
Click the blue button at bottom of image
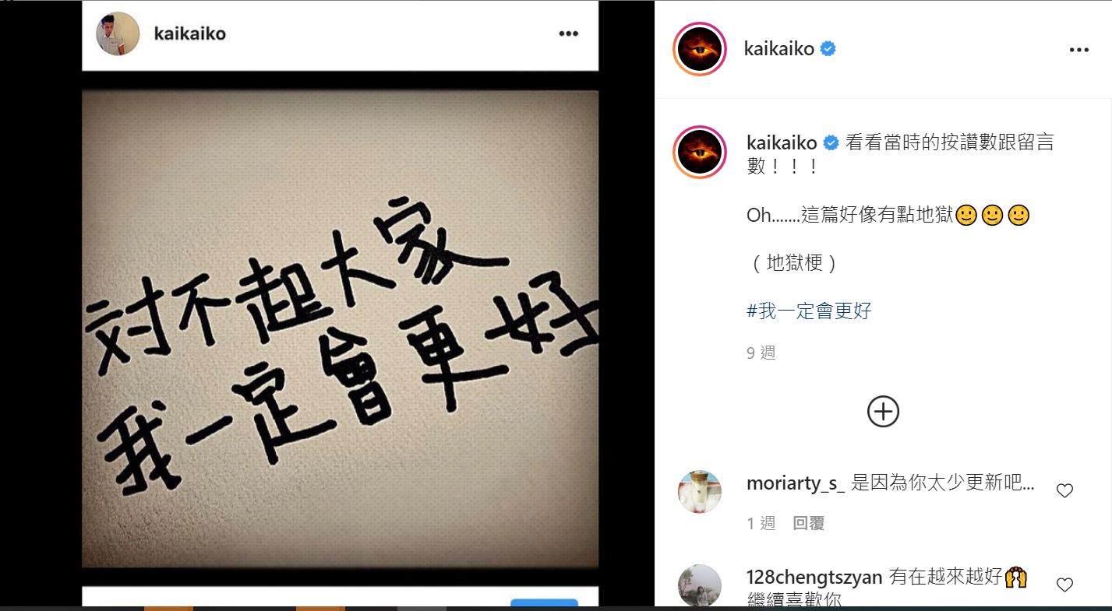(x=544, y=604)
